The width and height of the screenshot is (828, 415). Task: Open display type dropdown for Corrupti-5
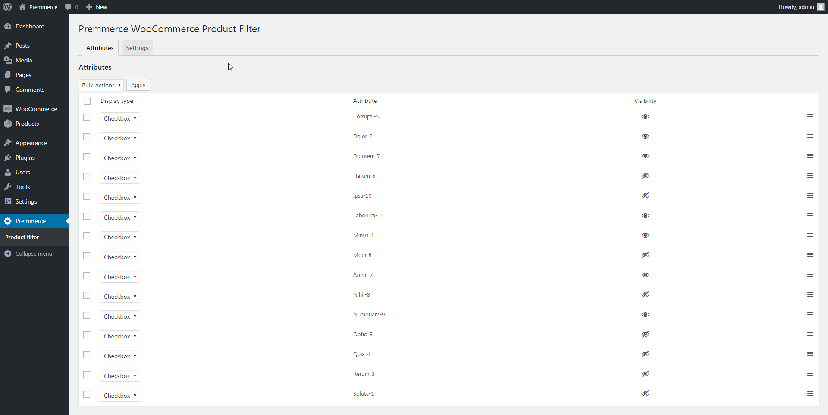[x=120, y=118]
